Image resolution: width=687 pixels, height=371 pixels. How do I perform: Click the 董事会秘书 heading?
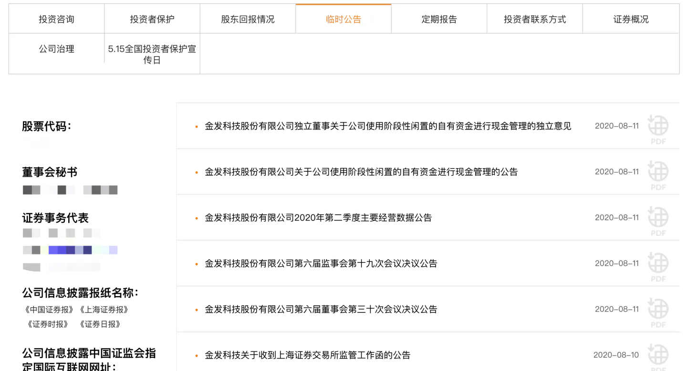pyautogui.click(x=50, y=172)
